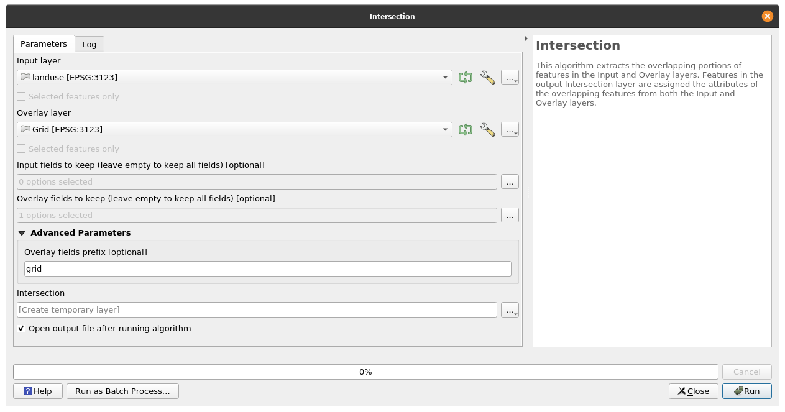The height and width of the screenshot is (412, 785).
Task: Click the browse button for Intersection output
Action: pos(509,309)
